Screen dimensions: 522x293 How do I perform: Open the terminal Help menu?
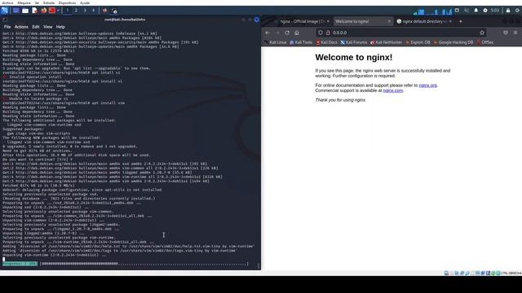60,27
